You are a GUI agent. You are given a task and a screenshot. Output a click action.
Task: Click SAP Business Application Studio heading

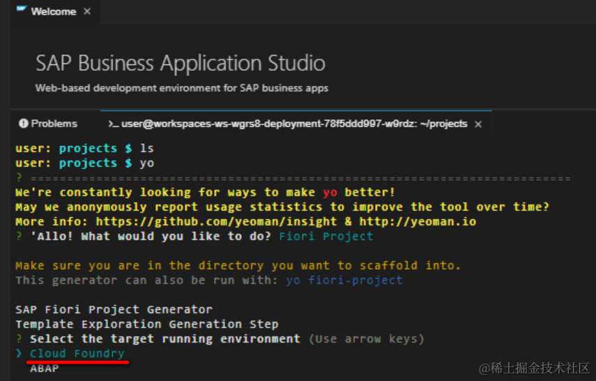181,63
